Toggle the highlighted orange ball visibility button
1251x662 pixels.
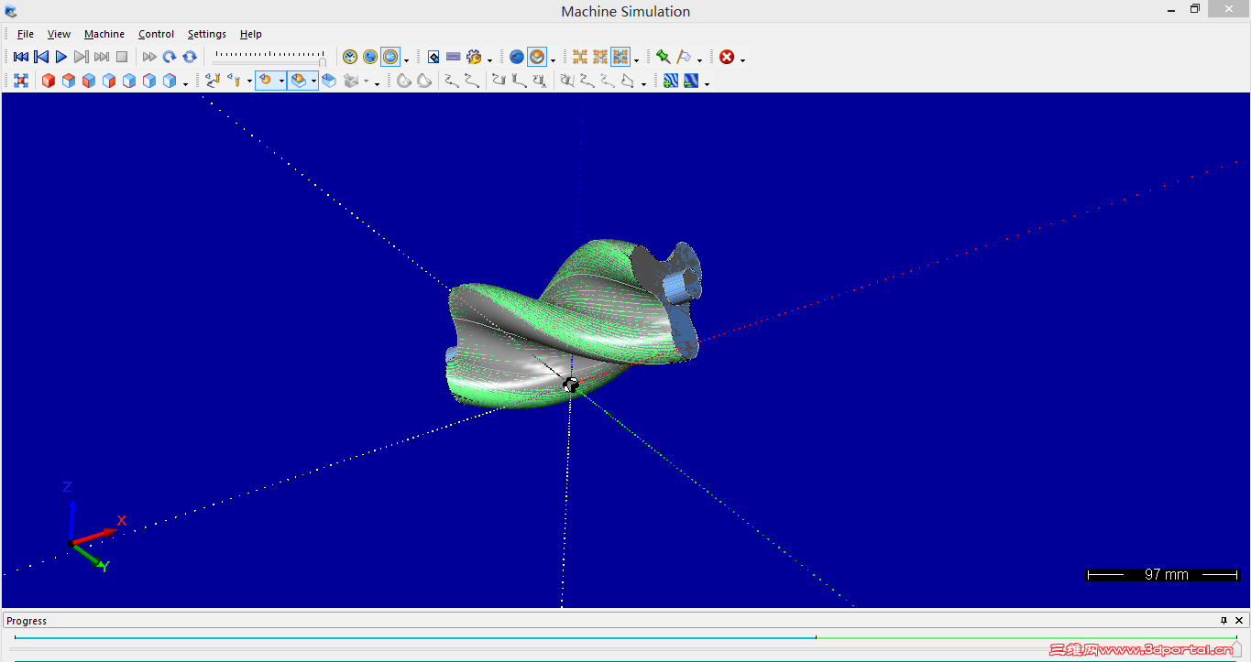265,81
